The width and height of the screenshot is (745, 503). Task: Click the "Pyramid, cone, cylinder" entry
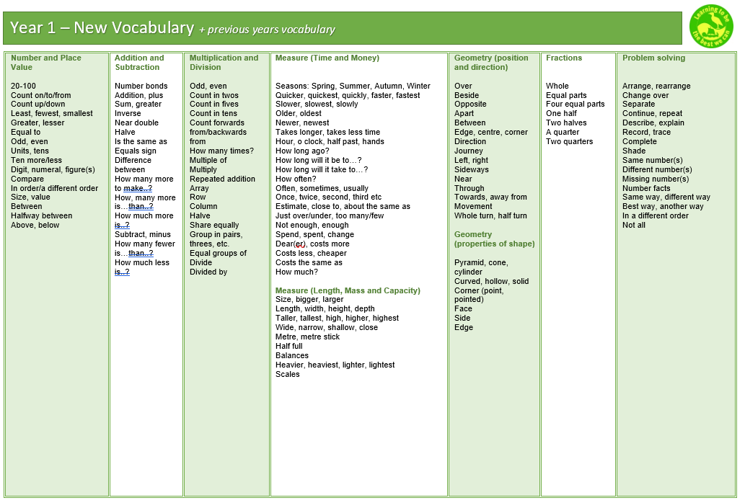tap(480, 267)
